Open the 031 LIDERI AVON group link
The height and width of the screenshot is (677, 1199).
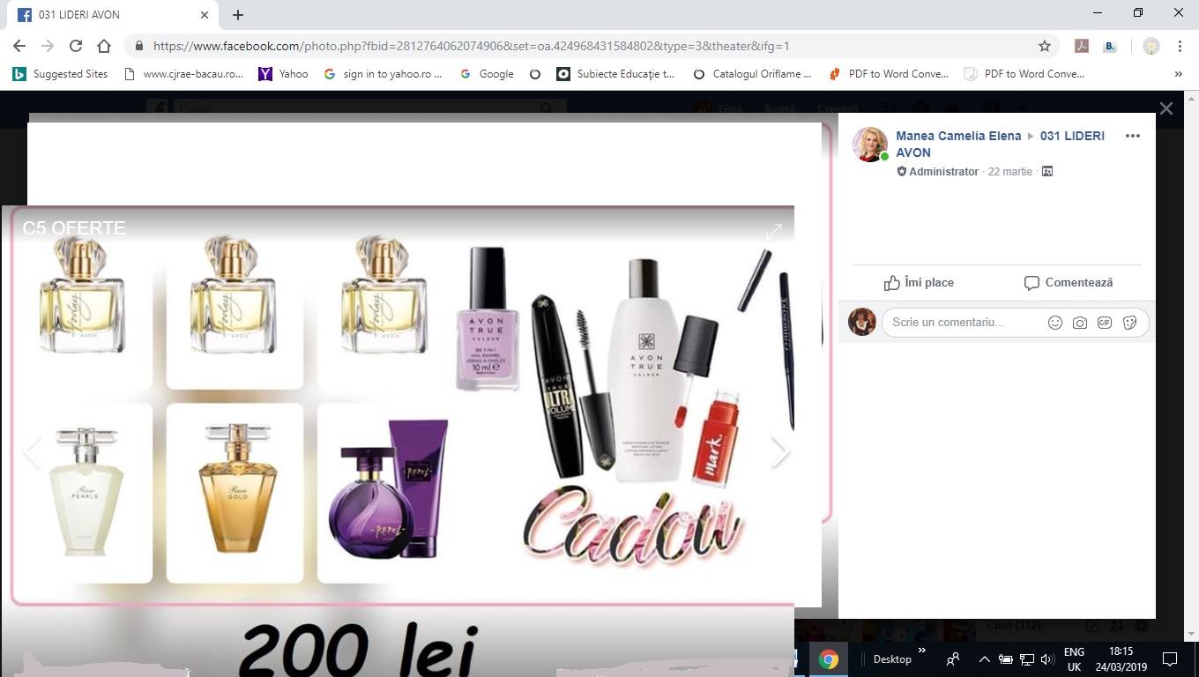pyautogui.click(x=1000, y=144)
